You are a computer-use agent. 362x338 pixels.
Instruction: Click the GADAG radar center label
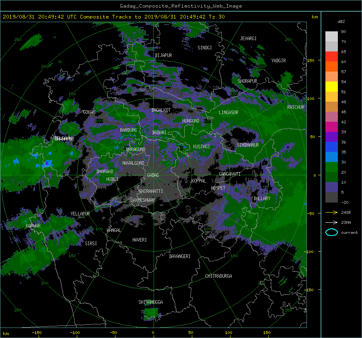click(153, 175)
